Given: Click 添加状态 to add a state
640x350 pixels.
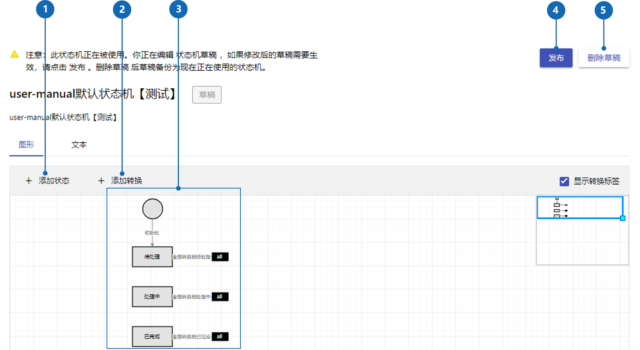Looking at the screenshot, I should 54,181.
